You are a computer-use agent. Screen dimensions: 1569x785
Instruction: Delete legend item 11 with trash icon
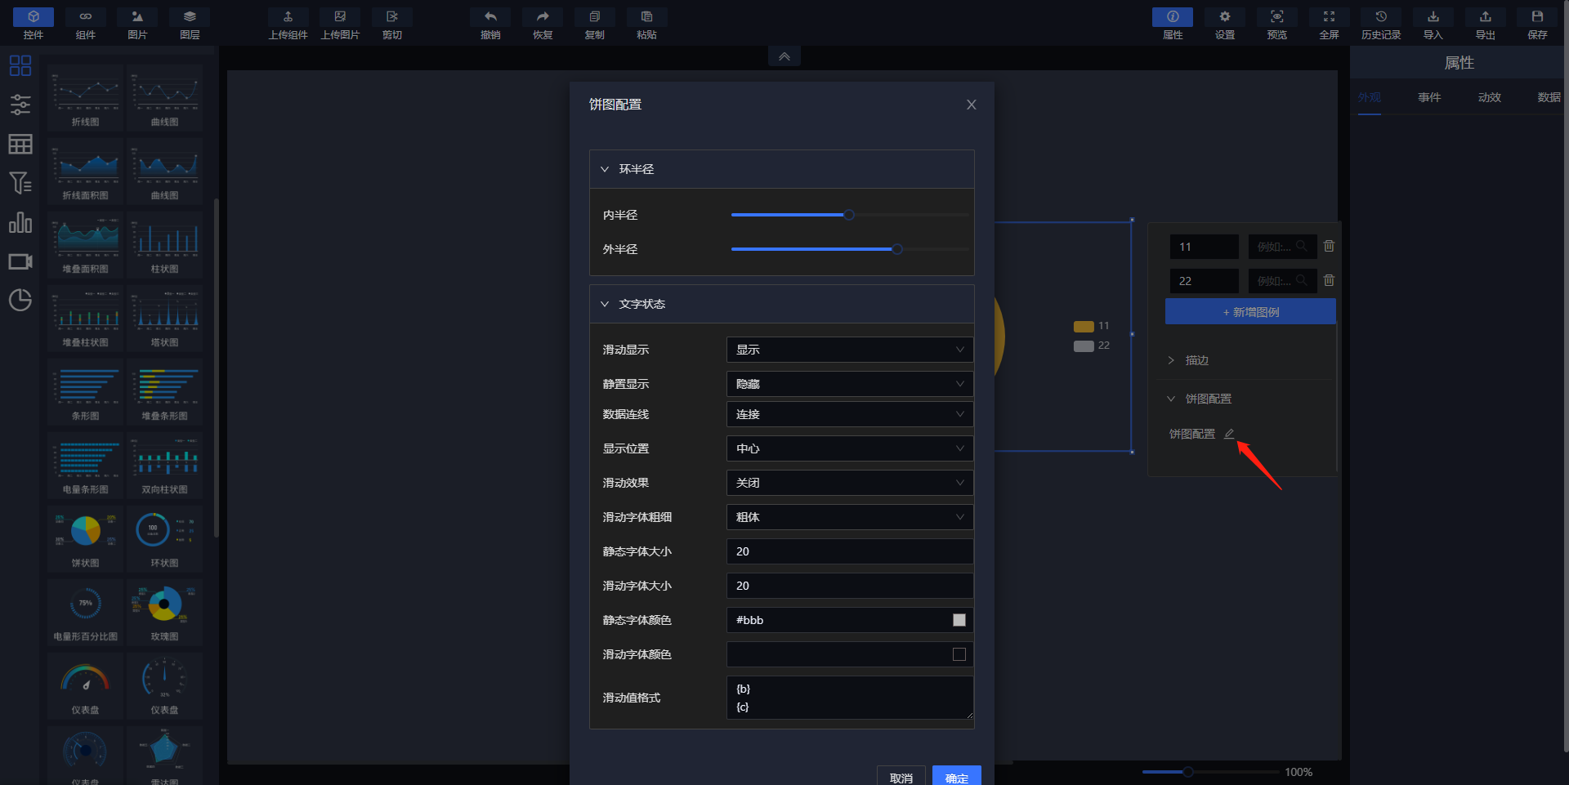tap(1329, 246)
